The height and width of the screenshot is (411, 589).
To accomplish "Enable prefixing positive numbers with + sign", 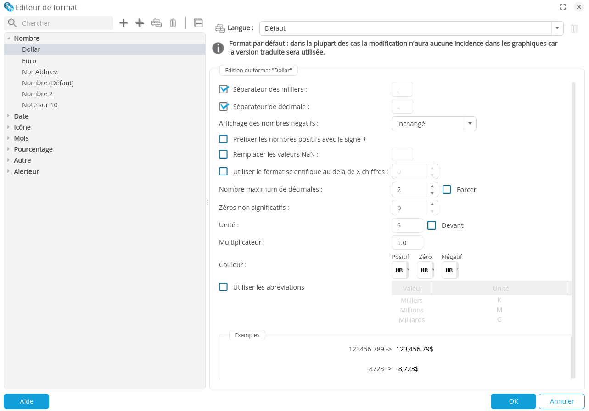I will [224, 138].
